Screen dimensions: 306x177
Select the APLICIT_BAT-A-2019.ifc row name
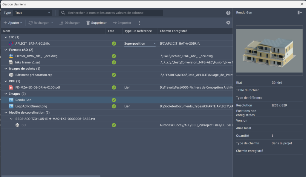[x=32, y=43]
